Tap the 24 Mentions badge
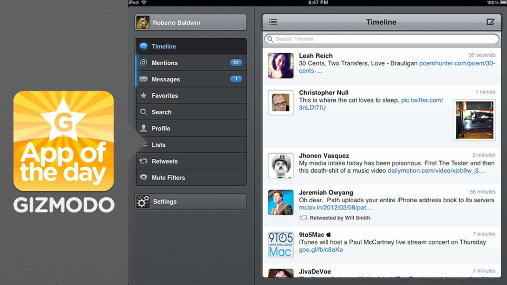Screen dimensions: 507x285 [236, 63]
